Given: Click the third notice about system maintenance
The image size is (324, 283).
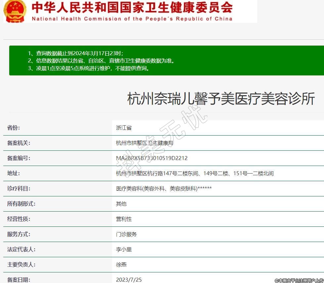Looking at the screenshot, I should coord(88,68).
